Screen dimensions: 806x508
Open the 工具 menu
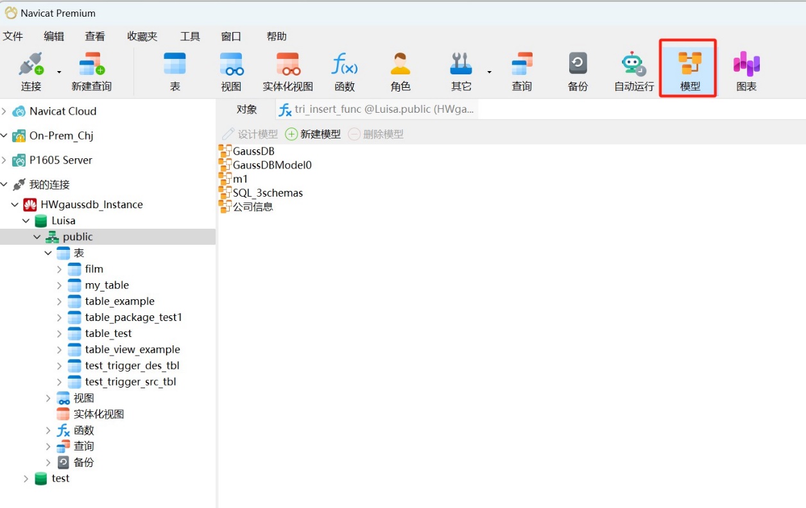190,37
